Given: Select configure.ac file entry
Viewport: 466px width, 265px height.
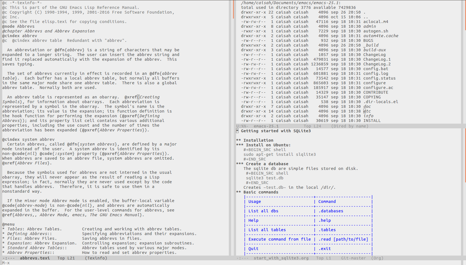Looking at the screenshot, I should pos(378,88).
